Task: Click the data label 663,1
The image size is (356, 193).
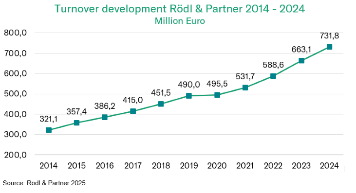Action: [301, 50]
